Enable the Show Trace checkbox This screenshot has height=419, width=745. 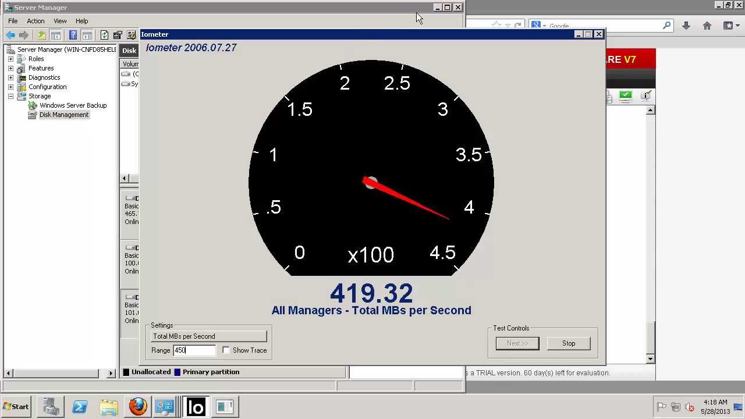click(x=226, y=350)
